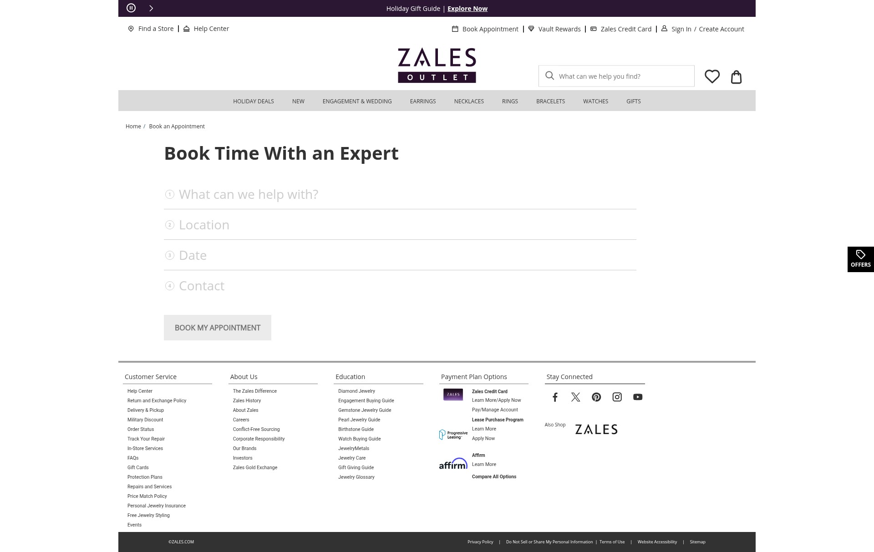Open the Holiday Deals menu
This screenshot has width=874, height=552.
[x=254, y=101]
